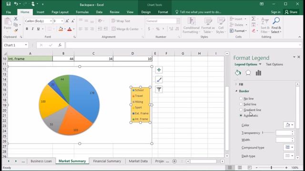
Task: Open the Insert ribbon tab
Action: point(40,12)
